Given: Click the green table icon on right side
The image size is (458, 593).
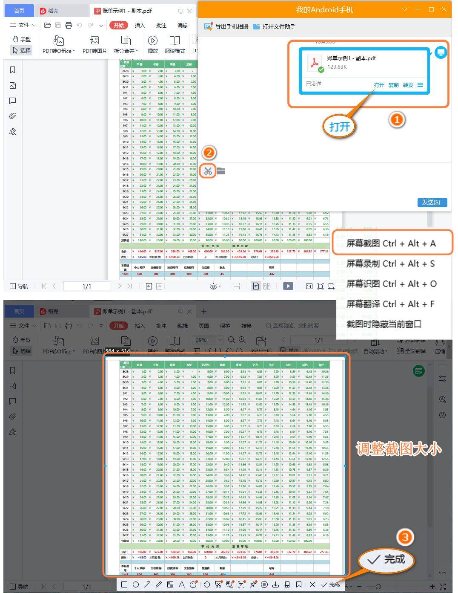Looking at the screenshot, I should tap(419, 371).
